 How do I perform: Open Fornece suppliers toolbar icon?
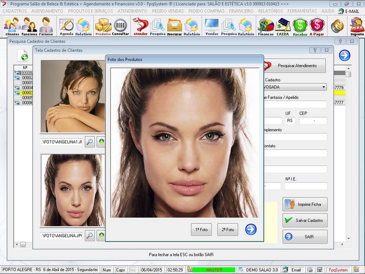[46, 26]
